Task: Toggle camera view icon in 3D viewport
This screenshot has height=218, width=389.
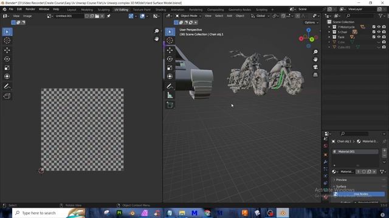Action: click(315, 67)
